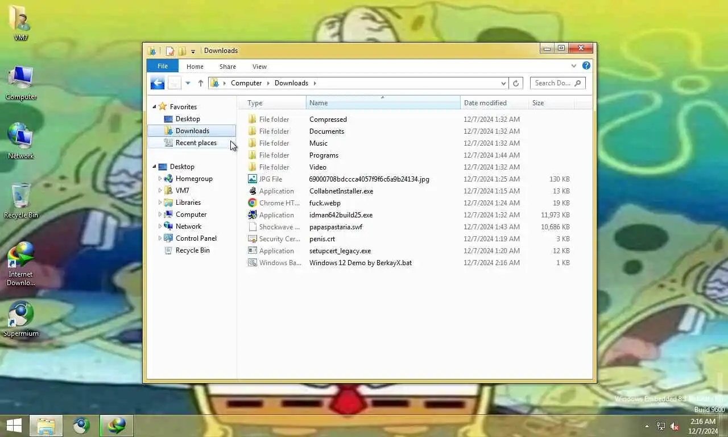The height and width of the screenshot is (437, 728).
Task: Collapse the Favorites tree group
Action: point(154,107)
